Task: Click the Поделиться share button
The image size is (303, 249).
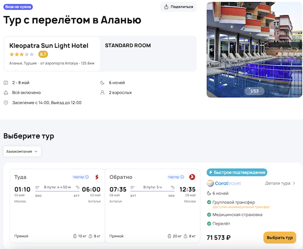Action: tap(178, 7)
